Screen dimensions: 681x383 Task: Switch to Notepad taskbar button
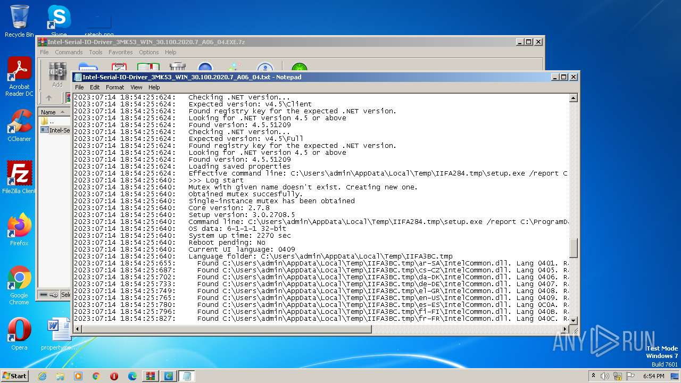click(x=187, y=376)
